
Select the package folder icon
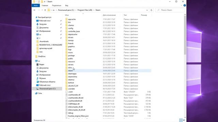pos(66,56)
